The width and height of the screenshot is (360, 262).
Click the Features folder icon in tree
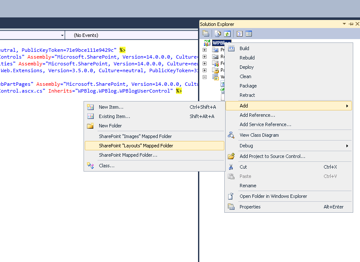tap(215, 63)
